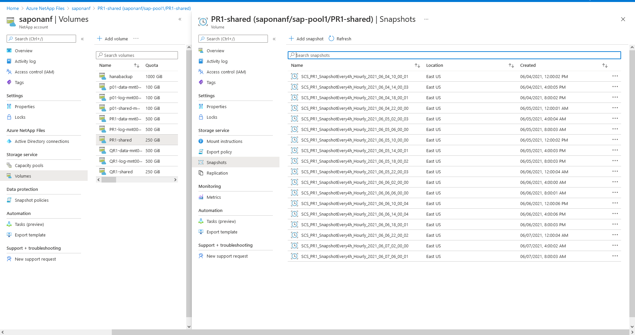This screenshot has height=335, width=635.
Task: Select Snapshots in PR1-shared menu
Action: point(235,162)
